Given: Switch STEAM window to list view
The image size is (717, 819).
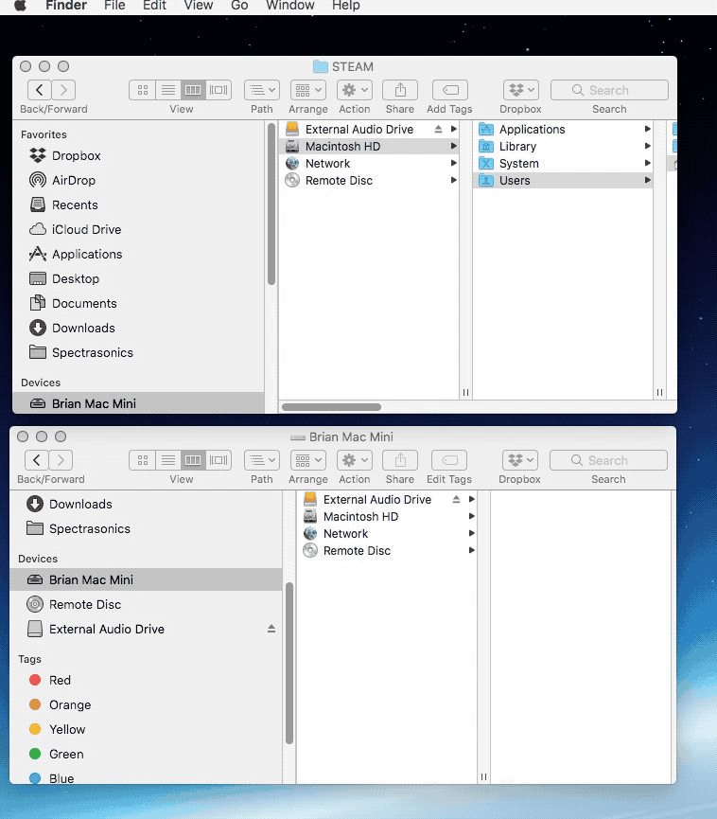Looking at the screenshot, I should coord(168,90).
